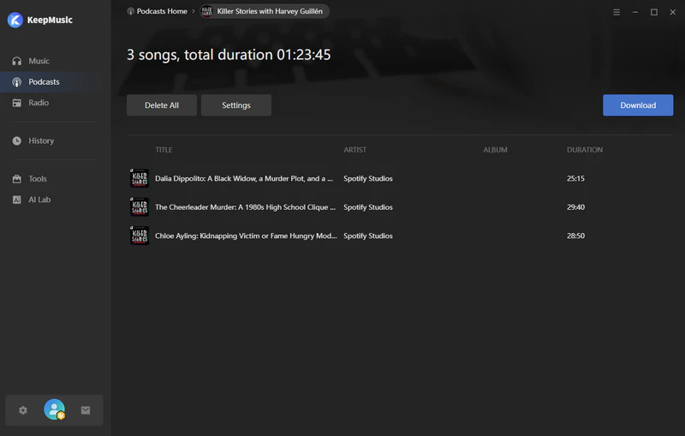Click the total duration 01:23:45 heading
Screen dimensions: 685x436
coord(229,55)
